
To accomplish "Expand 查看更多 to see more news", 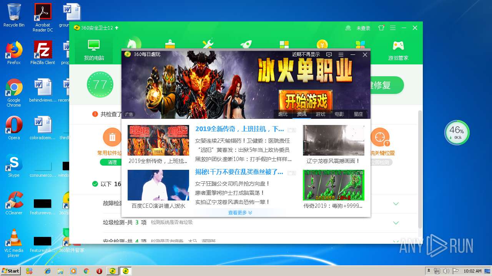I will (240, 212).
